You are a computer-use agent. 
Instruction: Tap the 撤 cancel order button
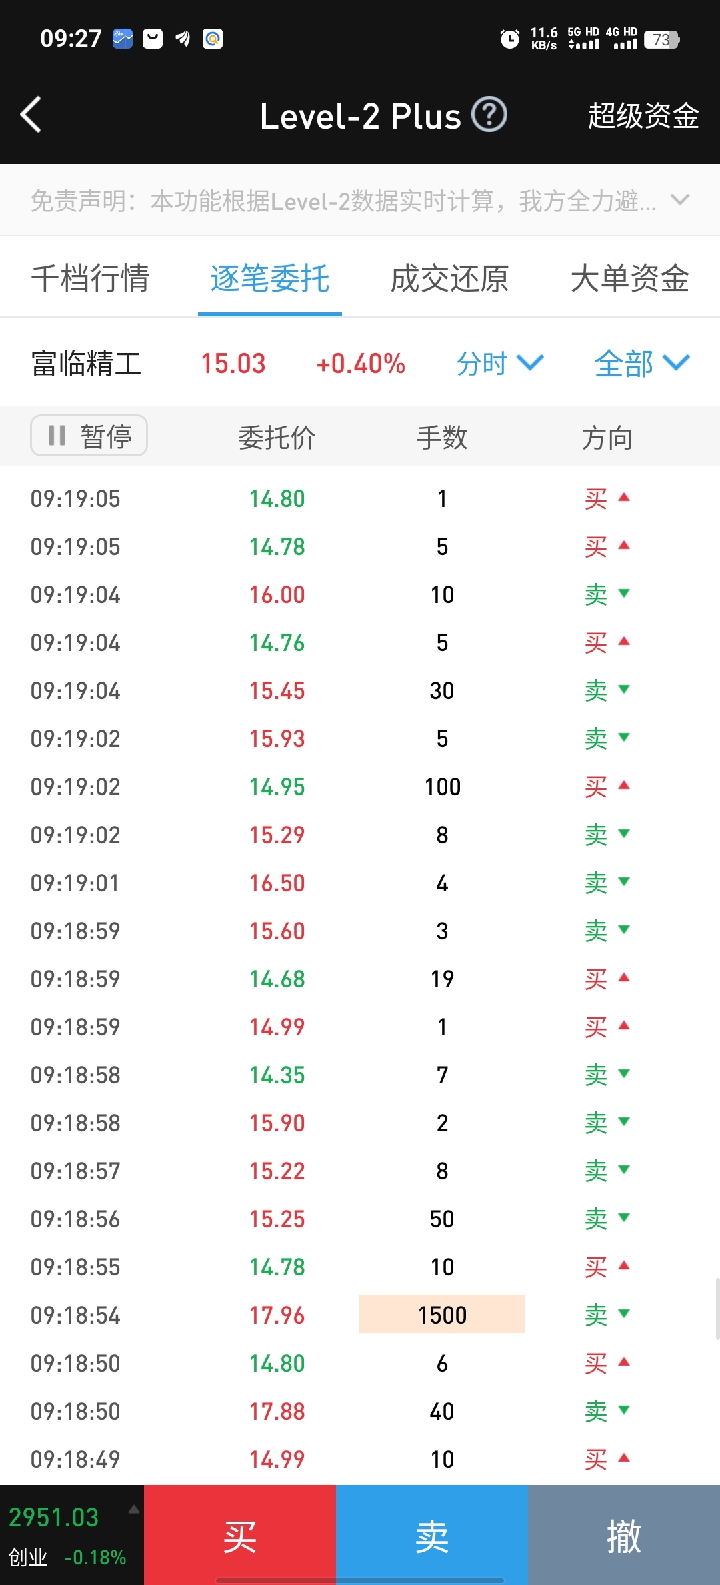[624, 1535]
